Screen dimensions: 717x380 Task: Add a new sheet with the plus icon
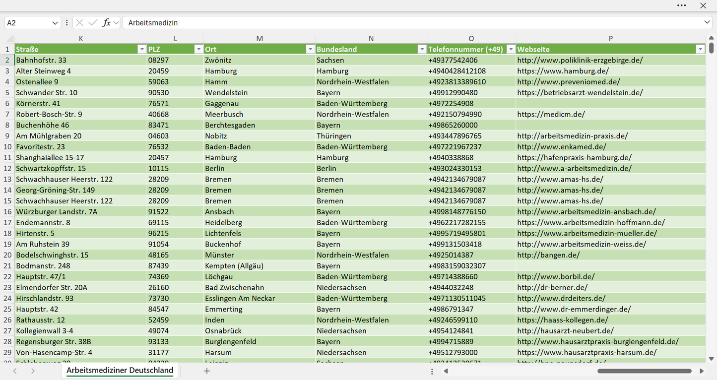[207, 371]
